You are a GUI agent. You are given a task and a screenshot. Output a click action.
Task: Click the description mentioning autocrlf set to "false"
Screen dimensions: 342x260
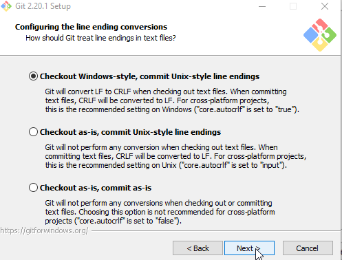(x=160, y=212)
